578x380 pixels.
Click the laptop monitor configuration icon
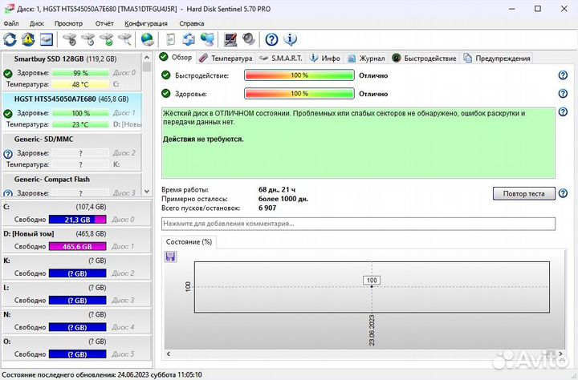click(x=230, y=39)
